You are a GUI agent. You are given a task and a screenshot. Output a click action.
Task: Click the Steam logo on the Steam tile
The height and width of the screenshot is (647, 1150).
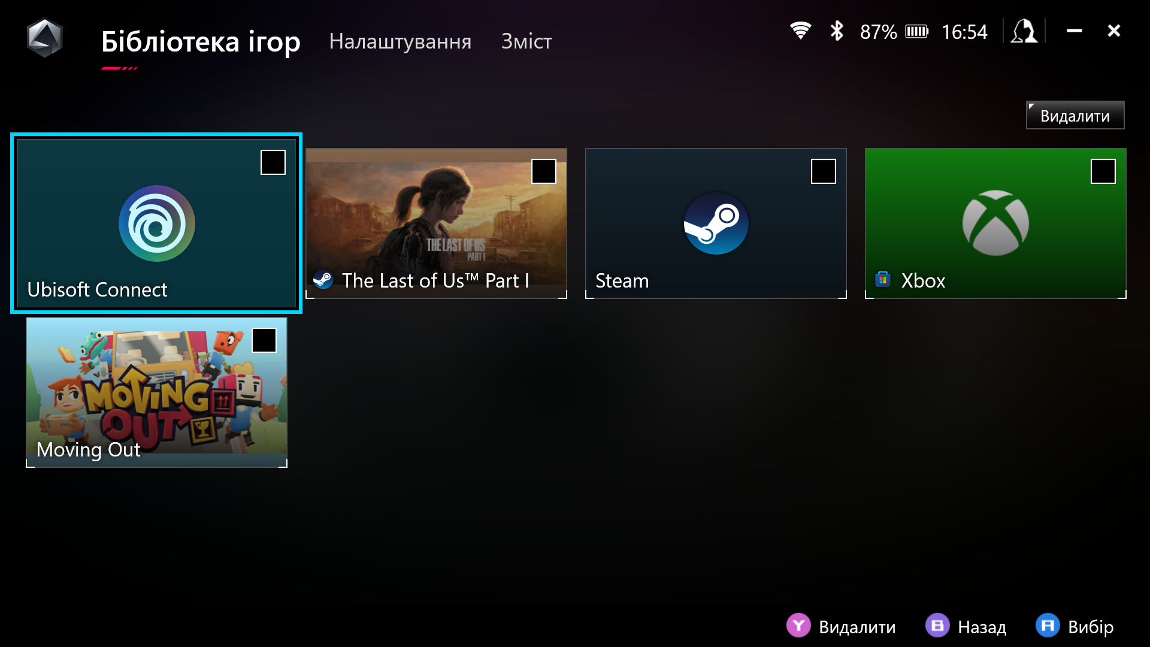pos(716,223)
